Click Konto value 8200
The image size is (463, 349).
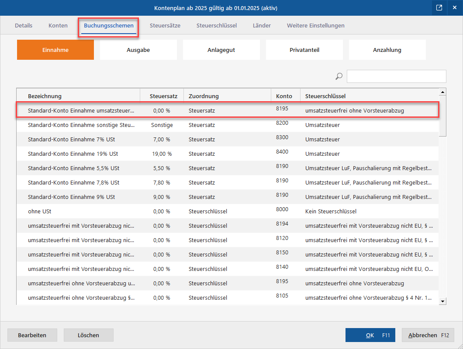[x=282, y=123]
